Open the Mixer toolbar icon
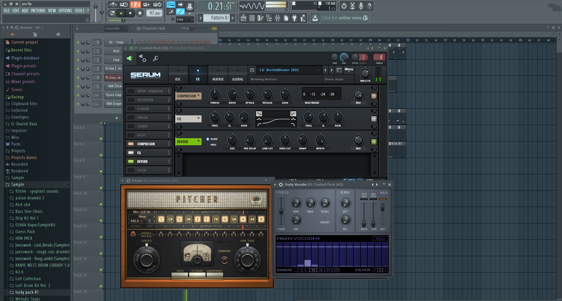The height and width of the screenshot is (301, 562). 277,18
